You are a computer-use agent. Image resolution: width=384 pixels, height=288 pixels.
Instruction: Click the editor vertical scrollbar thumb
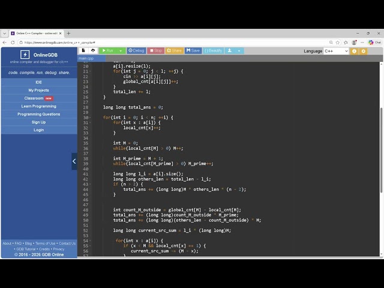tap(381, 150)
